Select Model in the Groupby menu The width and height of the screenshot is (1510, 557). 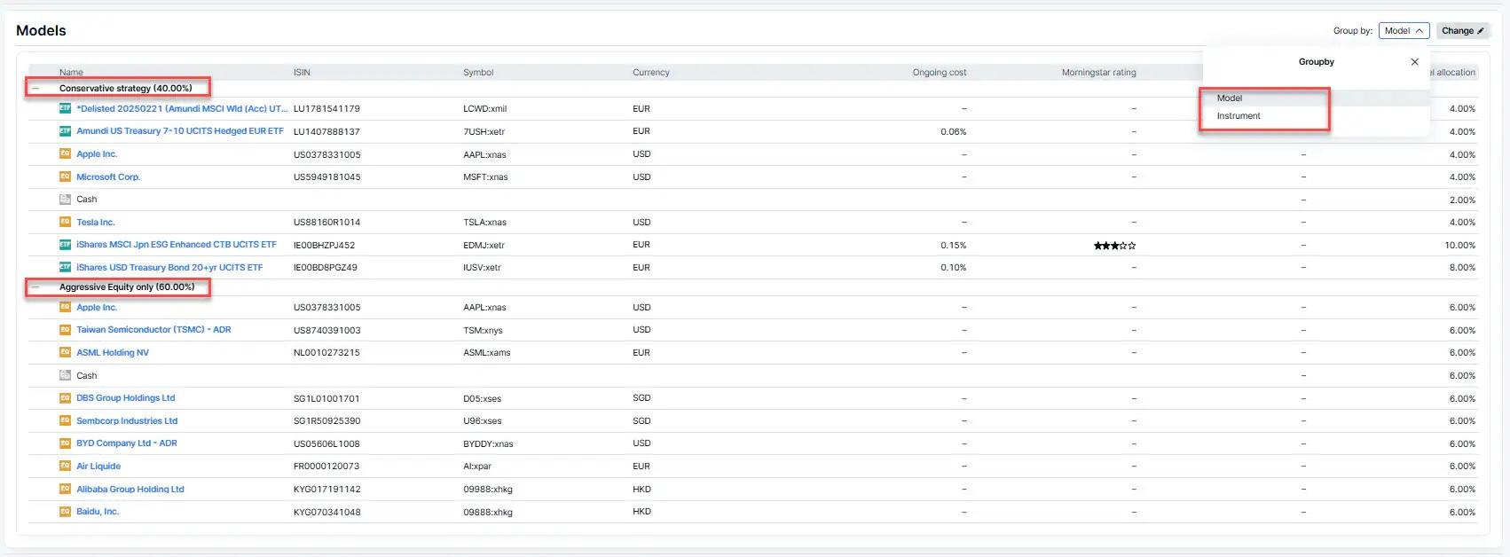[1230, 98]
